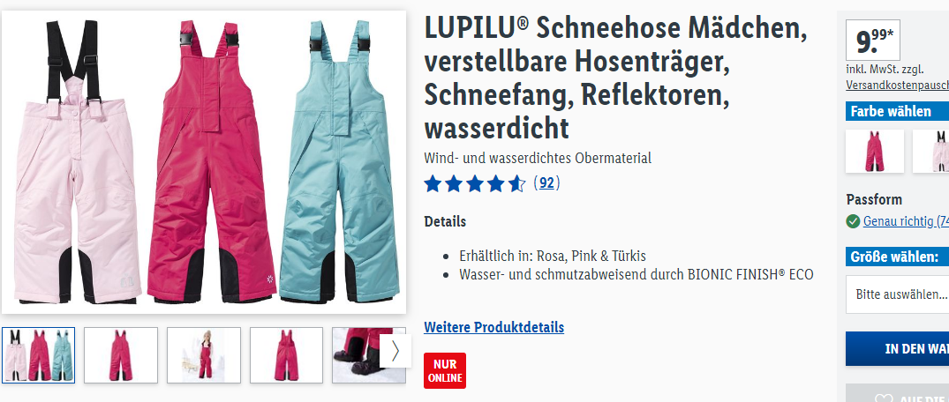The width and height of the screenshot is (949, 402).
Task: Select the rosa color swatch with black straps
Action: coord(932,151)
